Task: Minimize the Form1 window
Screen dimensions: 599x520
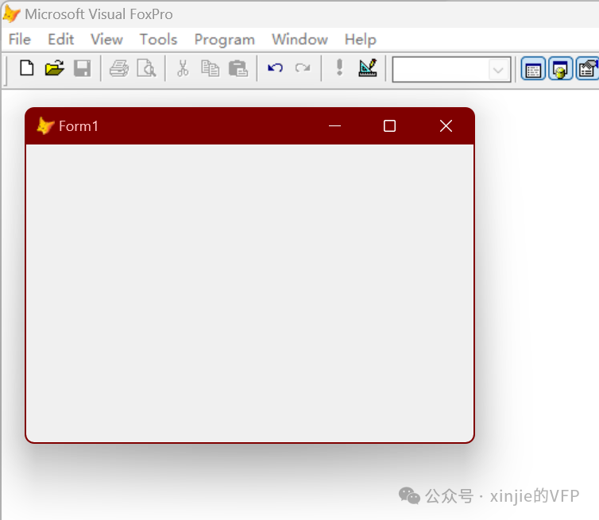Action: (x=334, y=125)
